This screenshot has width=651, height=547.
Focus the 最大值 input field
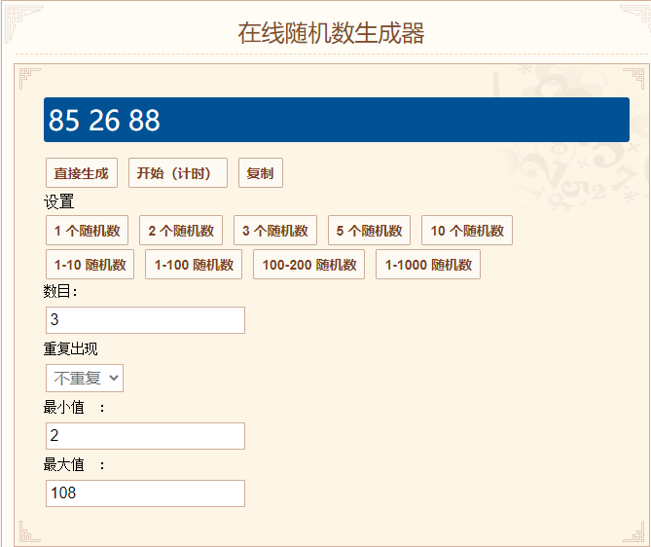tap(145, 493)
